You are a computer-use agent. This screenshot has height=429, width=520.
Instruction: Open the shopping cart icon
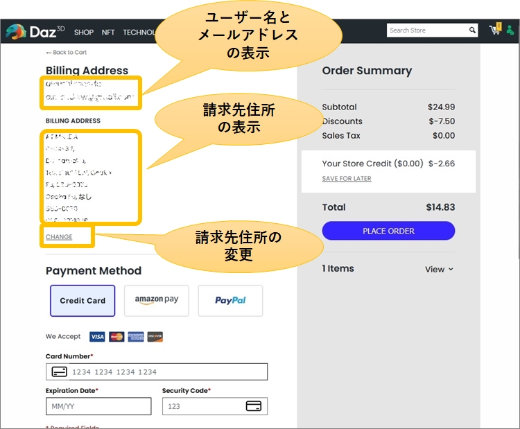click(494, 30)
